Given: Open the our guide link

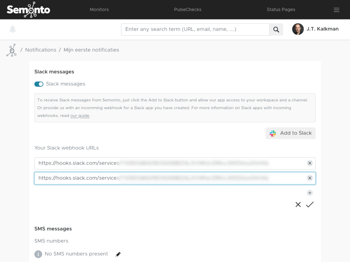Looking at the screenshot, I should (x=80, y=115).
